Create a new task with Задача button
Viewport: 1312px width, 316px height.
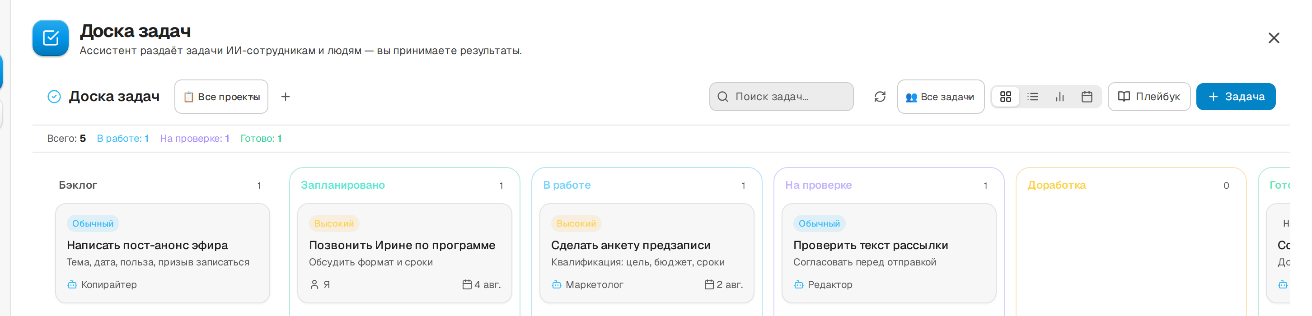(x=1235, y=97)
